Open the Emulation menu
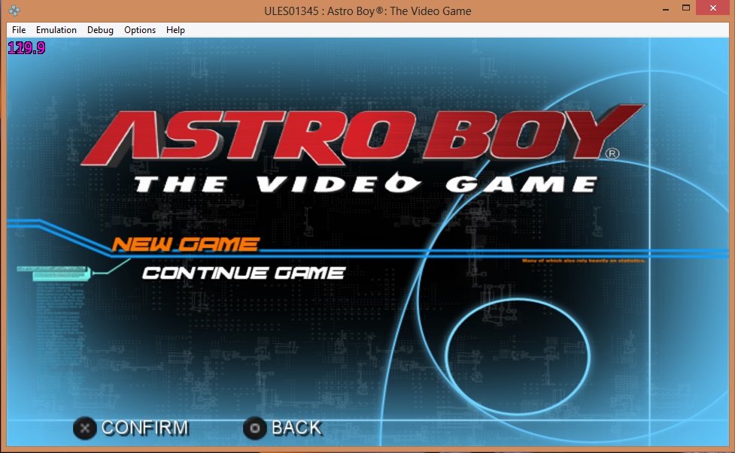 point(56,30)
